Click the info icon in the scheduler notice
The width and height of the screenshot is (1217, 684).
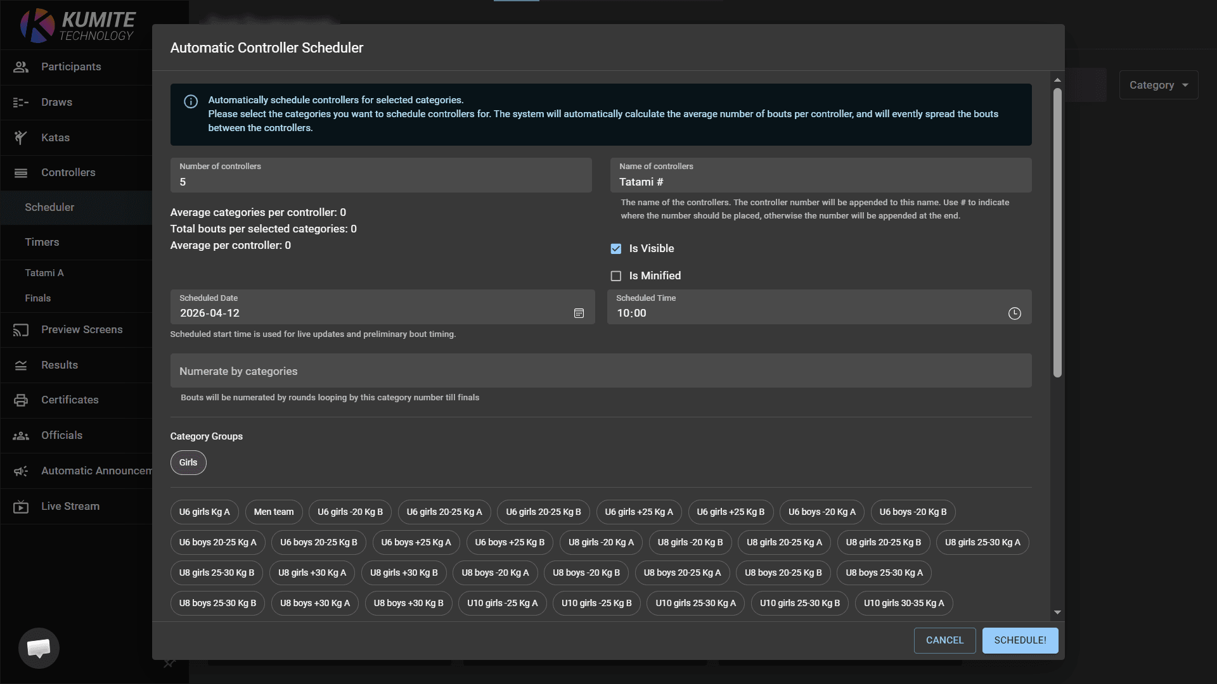coord(190,101)
